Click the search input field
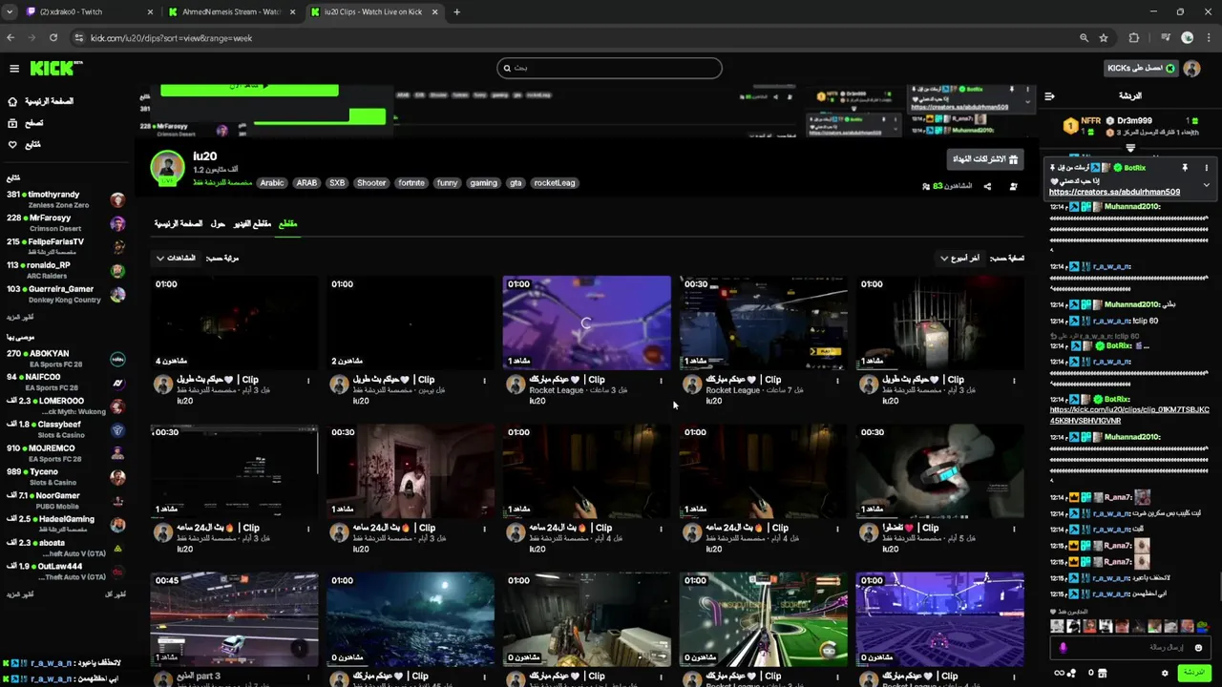1222x687 pixels. coord(609,68)
